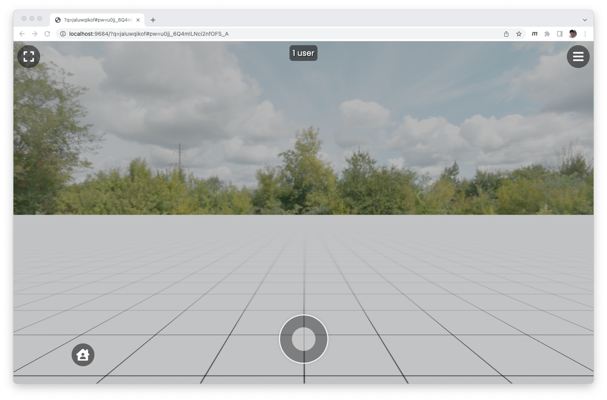Screen dimensions: 607x400
Task: Open the Chrome profile avatar
Action: (x=573, y=34)
